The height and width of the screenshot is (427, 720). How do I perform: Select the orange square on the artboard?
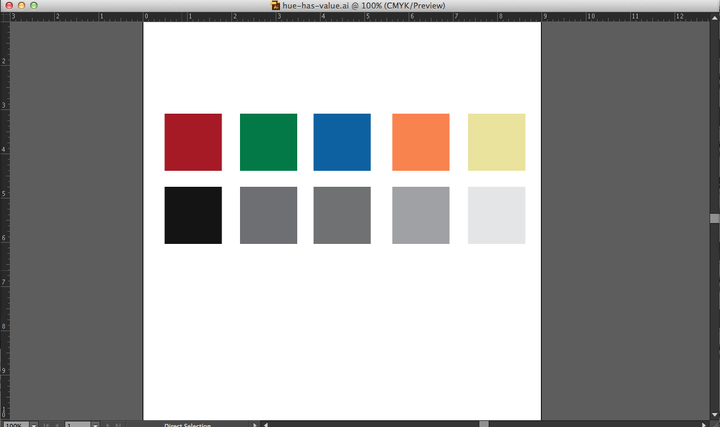[420, 142]
